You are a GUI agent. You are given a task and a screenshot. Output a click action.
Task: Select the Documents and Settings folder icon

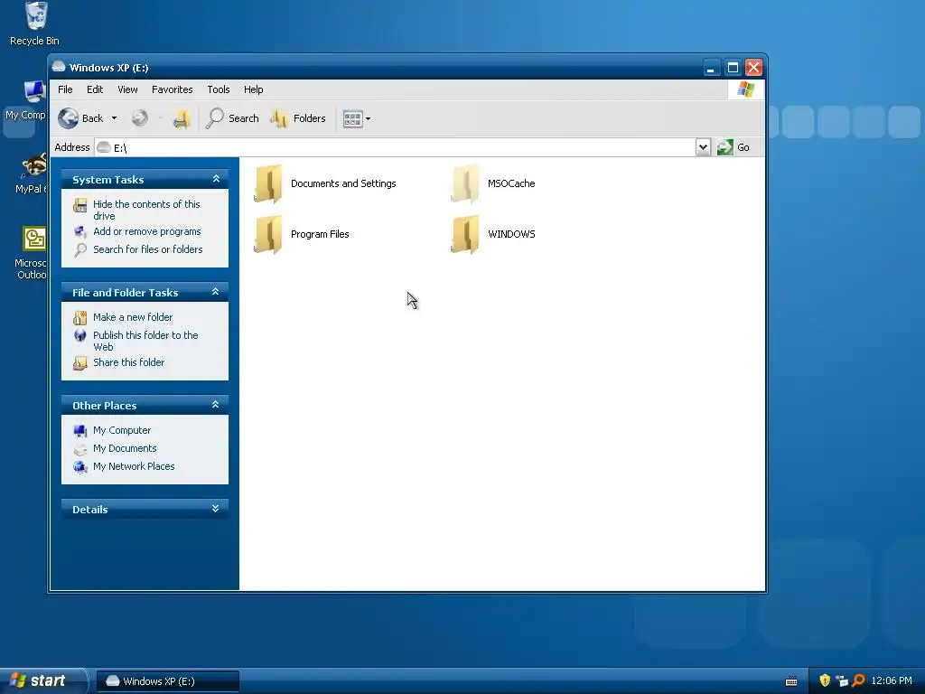[268, 183]
